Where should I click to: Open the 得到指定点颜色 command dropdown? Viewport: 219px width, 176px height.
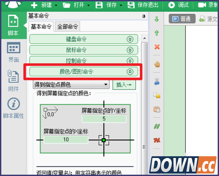71,85
